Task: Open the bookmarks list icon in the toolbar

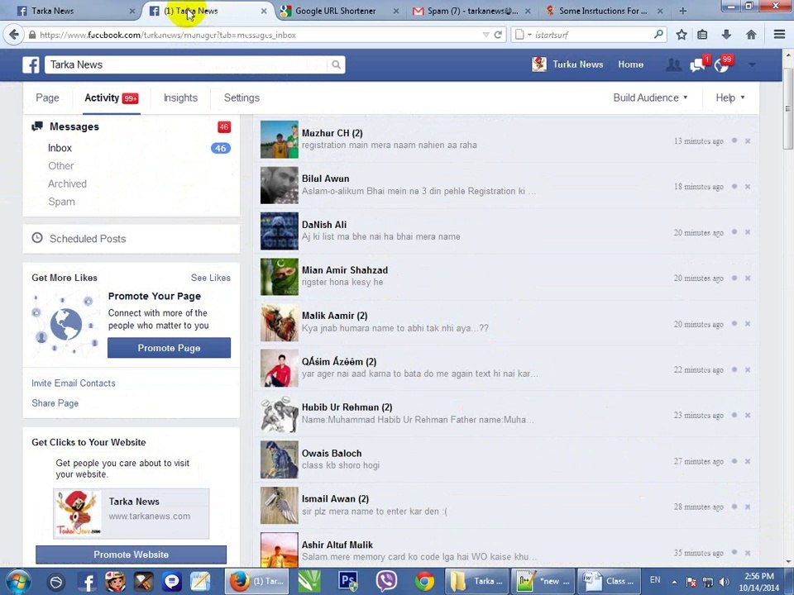Action: point(702,35)
